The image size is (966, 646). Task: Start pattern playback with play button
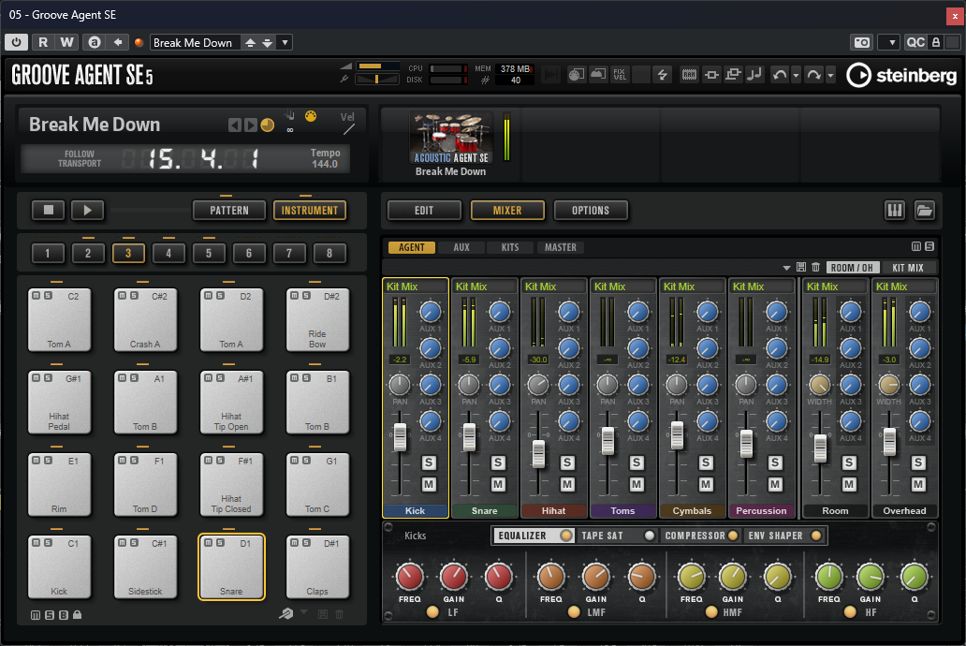(87, 211)
